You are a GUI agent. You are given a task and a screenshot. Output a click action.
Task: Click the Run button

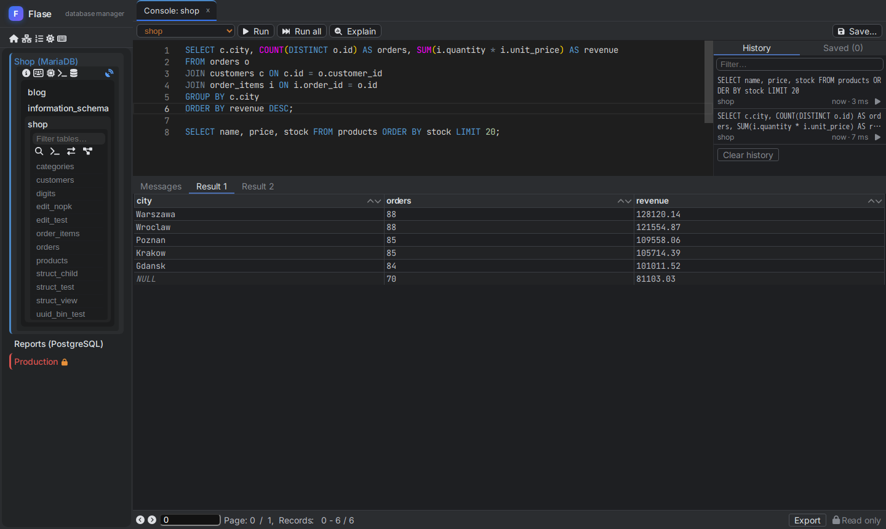pyautogui.click(x=256, y=31)
